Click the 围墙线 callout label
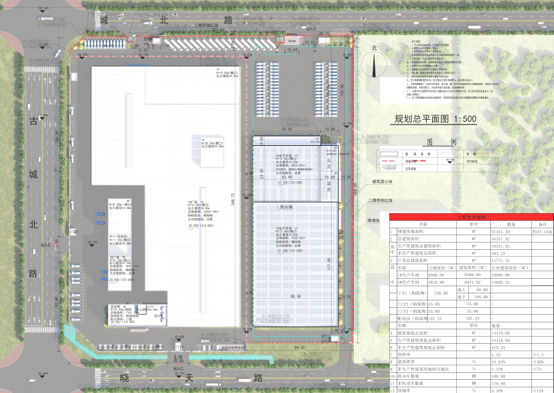Image resolution: width=554 pixels, height=393 pixels. pos(374,221)
